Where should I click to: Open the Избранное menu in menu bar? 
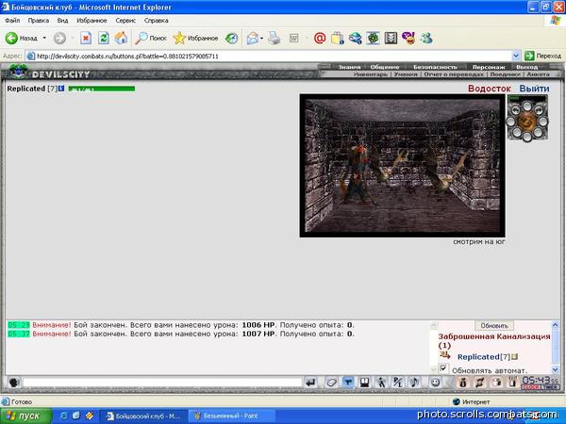click(x=92, y=21)
